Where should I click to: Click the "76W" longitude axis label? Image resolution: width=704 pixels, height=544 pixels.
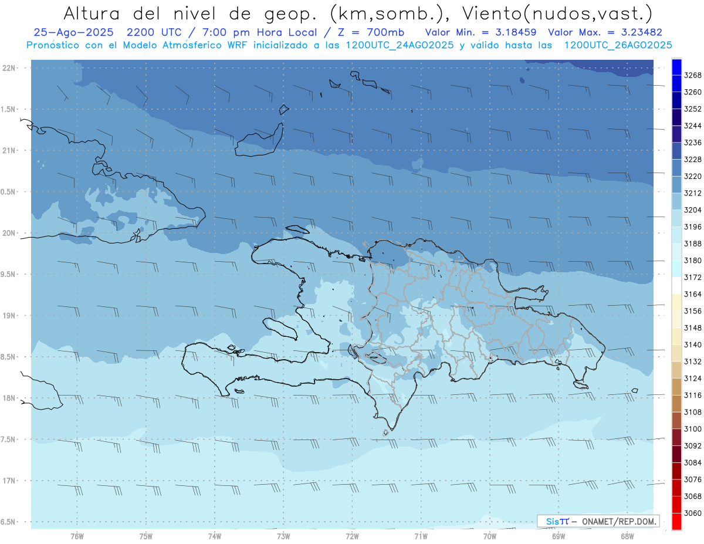point(77,536)
